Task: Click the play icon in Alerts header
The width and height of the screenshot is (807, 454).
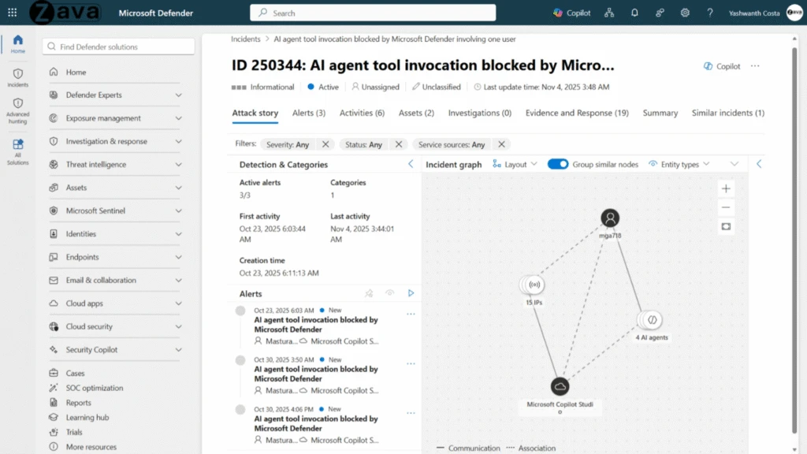Action: tap(411, 293)
